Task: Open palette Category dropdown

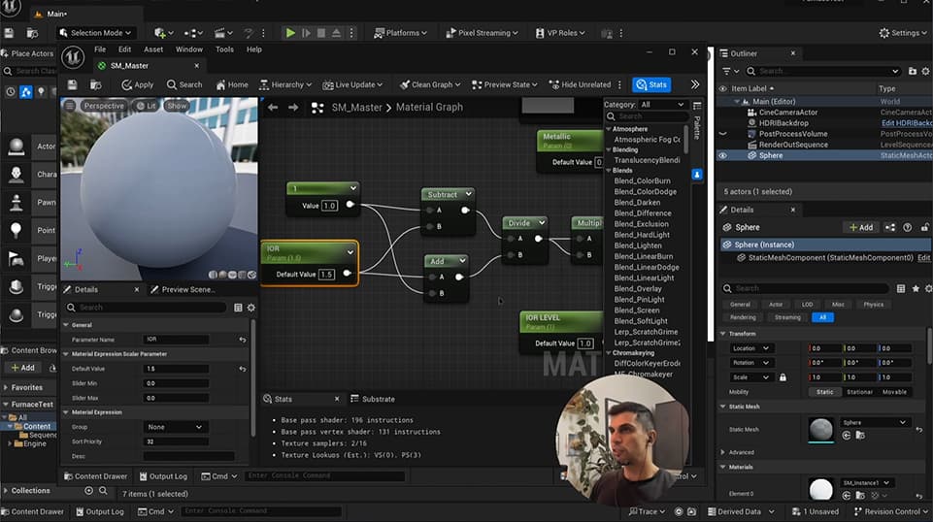Action: tap(662, 104)
